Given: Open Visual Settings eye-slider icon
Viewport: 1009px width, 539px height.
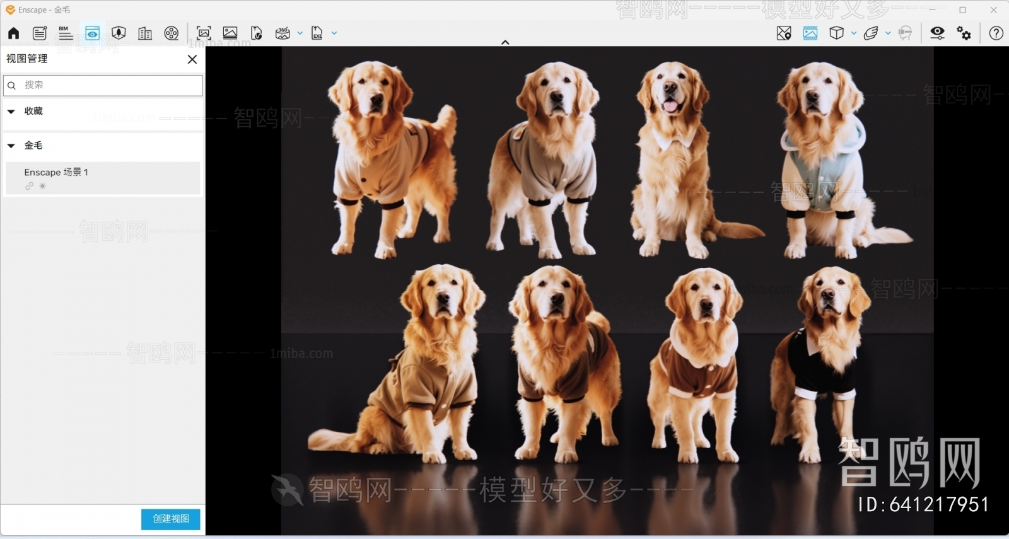Looking at the screenshot, I should 938,33.
